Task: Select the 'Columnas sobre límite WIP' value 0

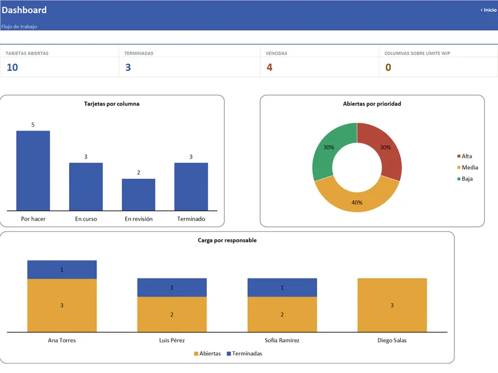Action: (x=388, y=67)
